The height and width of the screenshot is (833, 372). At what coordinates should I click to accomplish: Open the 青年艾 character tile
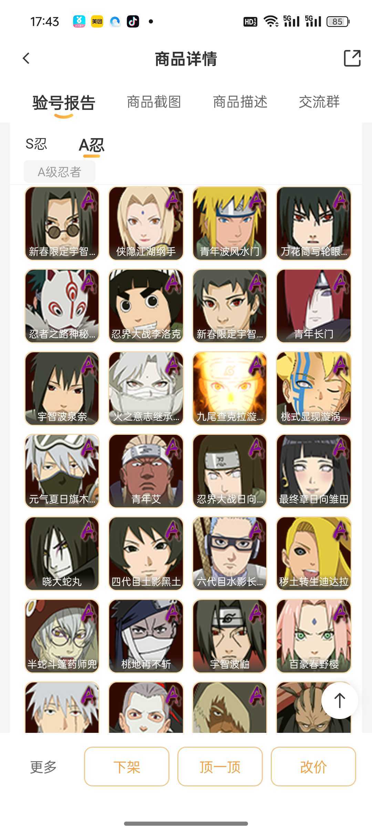[x=146, y=471]
